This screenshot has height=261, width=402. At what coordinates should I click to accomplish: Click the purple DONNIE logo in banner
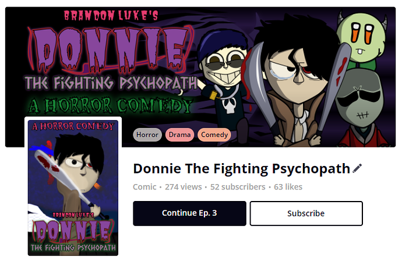(x=110, y=50)
